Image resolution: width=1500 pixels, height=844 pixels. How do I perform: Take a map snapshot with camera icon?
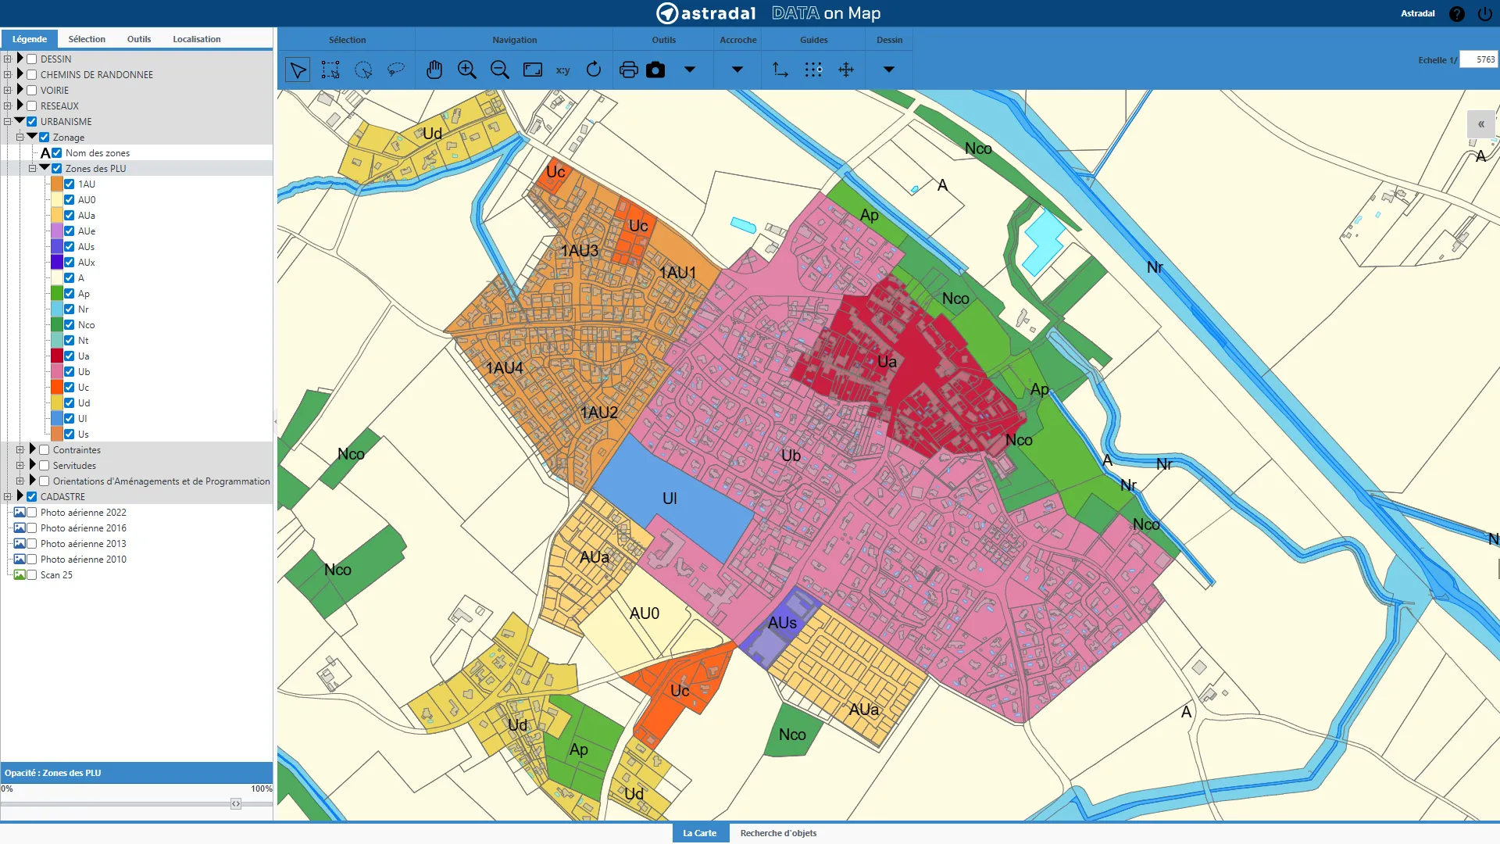[x=655, y=70]
